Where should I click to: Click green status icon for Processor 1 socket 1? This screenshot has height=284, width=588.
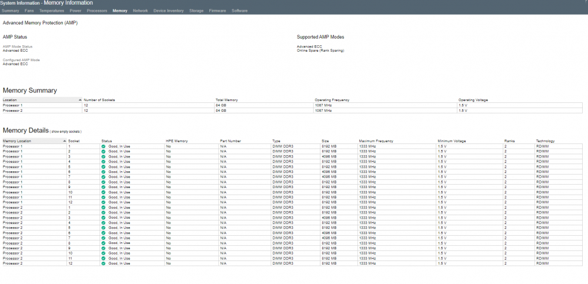tap(103, 146)
